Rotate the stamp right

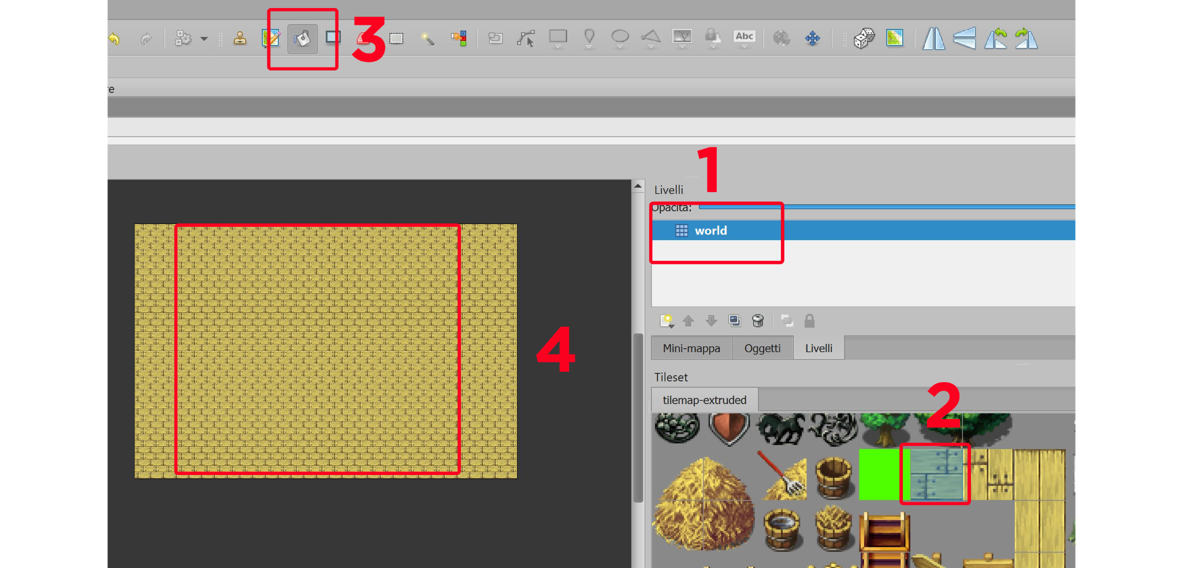pos(1026,39)
